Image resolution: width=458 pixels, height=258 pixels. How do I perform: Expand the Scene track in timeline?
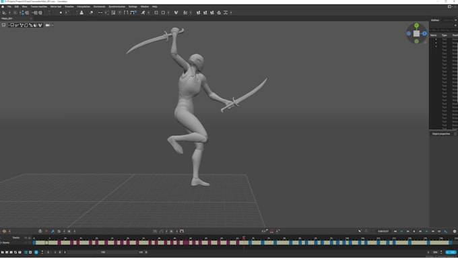pos(1,243)
